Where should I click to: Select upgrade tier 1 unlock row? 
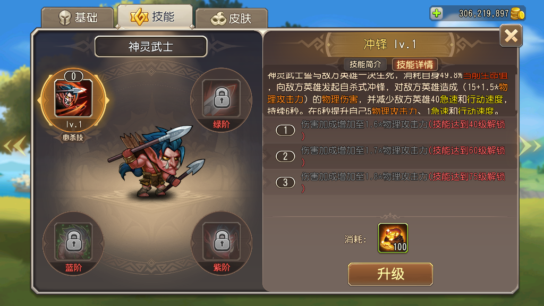(x=390, y=130)
